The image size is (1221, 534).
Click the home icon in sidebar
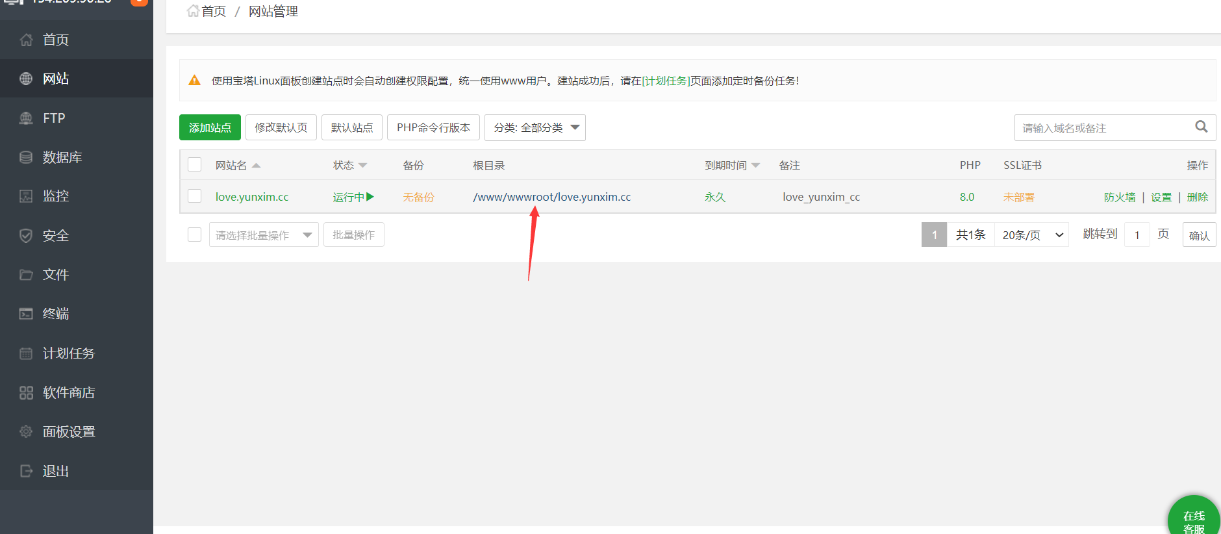[x=26, y=40]
